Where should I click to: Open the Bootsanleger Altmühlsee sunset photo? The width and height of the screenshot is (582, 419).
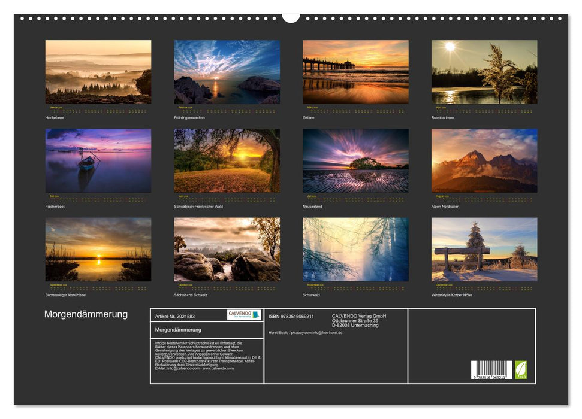pos(98,249)
